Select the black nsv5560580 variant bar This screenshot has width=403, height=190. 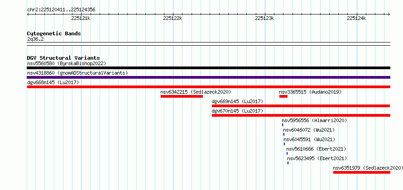click(x=208, y=68)
